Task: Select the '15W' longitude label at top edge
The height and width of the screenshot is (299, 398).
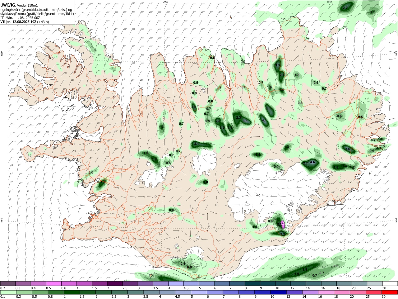Action: point(330,2)
